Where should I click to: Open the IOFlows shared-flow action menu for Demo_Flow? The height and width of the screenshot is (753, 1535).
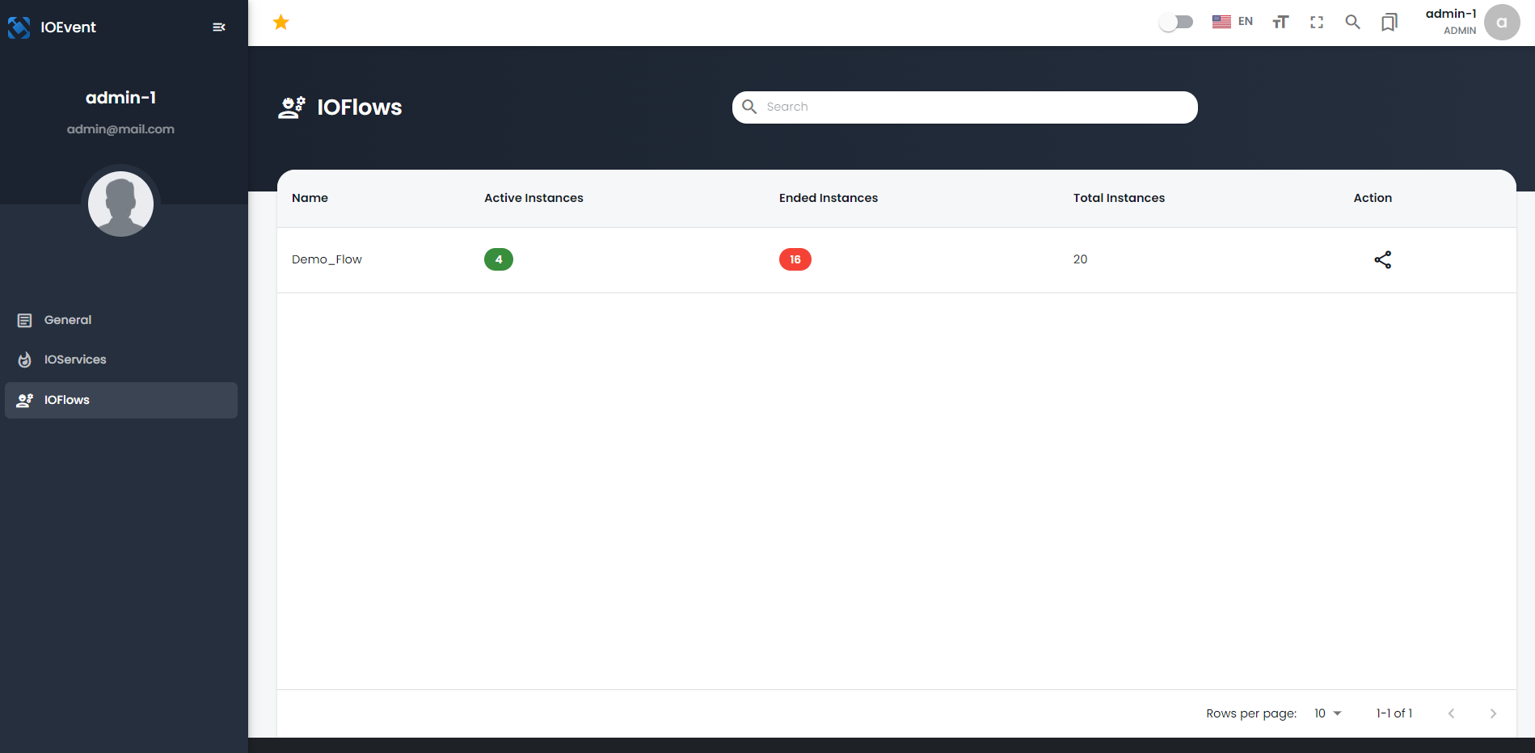(1382, 259)
